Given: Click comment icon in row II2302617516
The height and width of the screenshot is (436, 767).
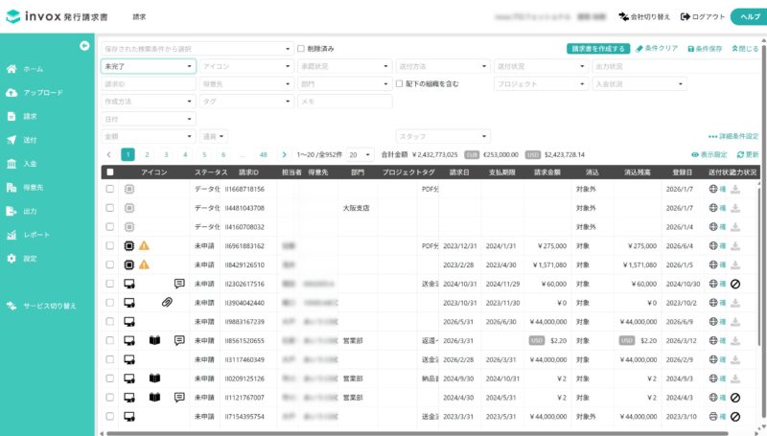Looking at the screenshot, I should tap(179, 284).
